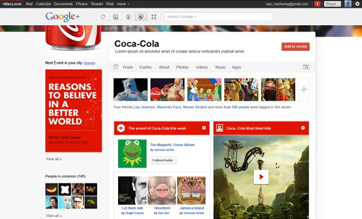Open Photos in top black bar
This screenshot has height=219, width=362.
[82, 4]
